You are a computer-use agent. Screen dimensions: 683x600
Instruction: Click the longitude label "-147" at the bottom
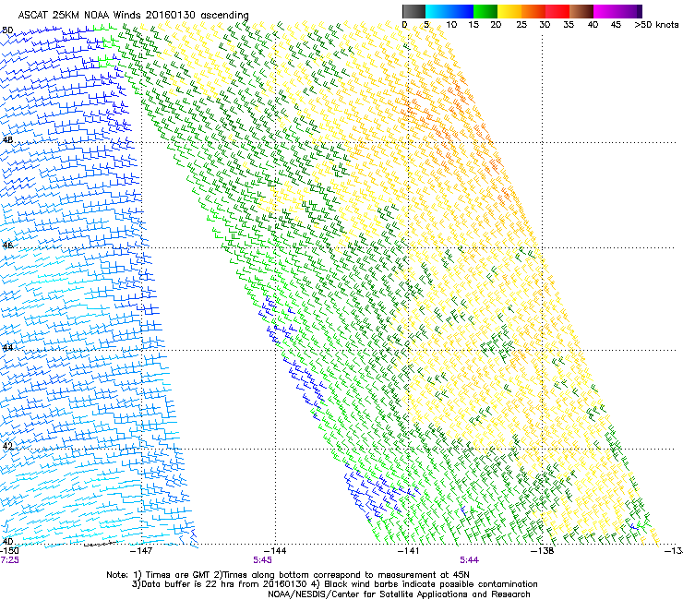click(x=141, y=551)
